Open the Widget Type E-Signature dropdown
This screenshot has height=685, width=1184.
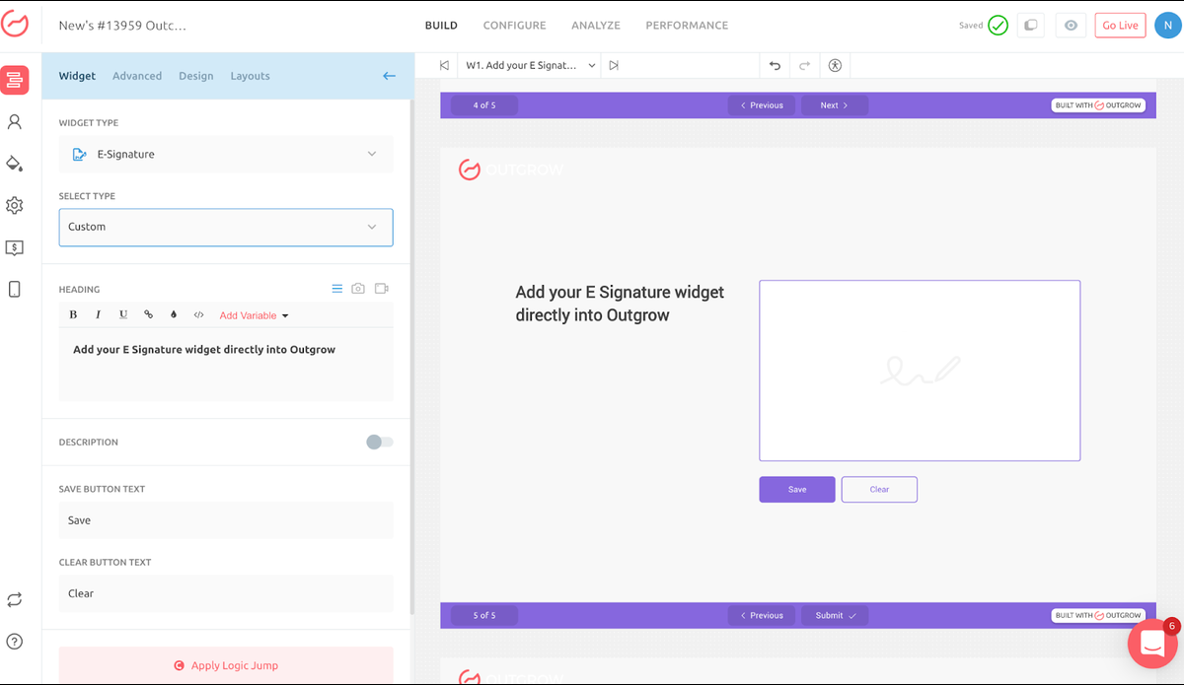(x=226, y=154)
